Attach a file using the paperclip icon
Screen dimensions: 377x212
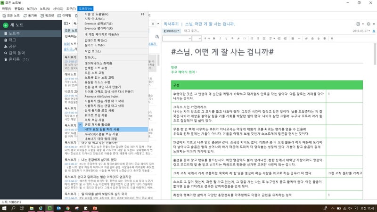click(x=306, y=39)
